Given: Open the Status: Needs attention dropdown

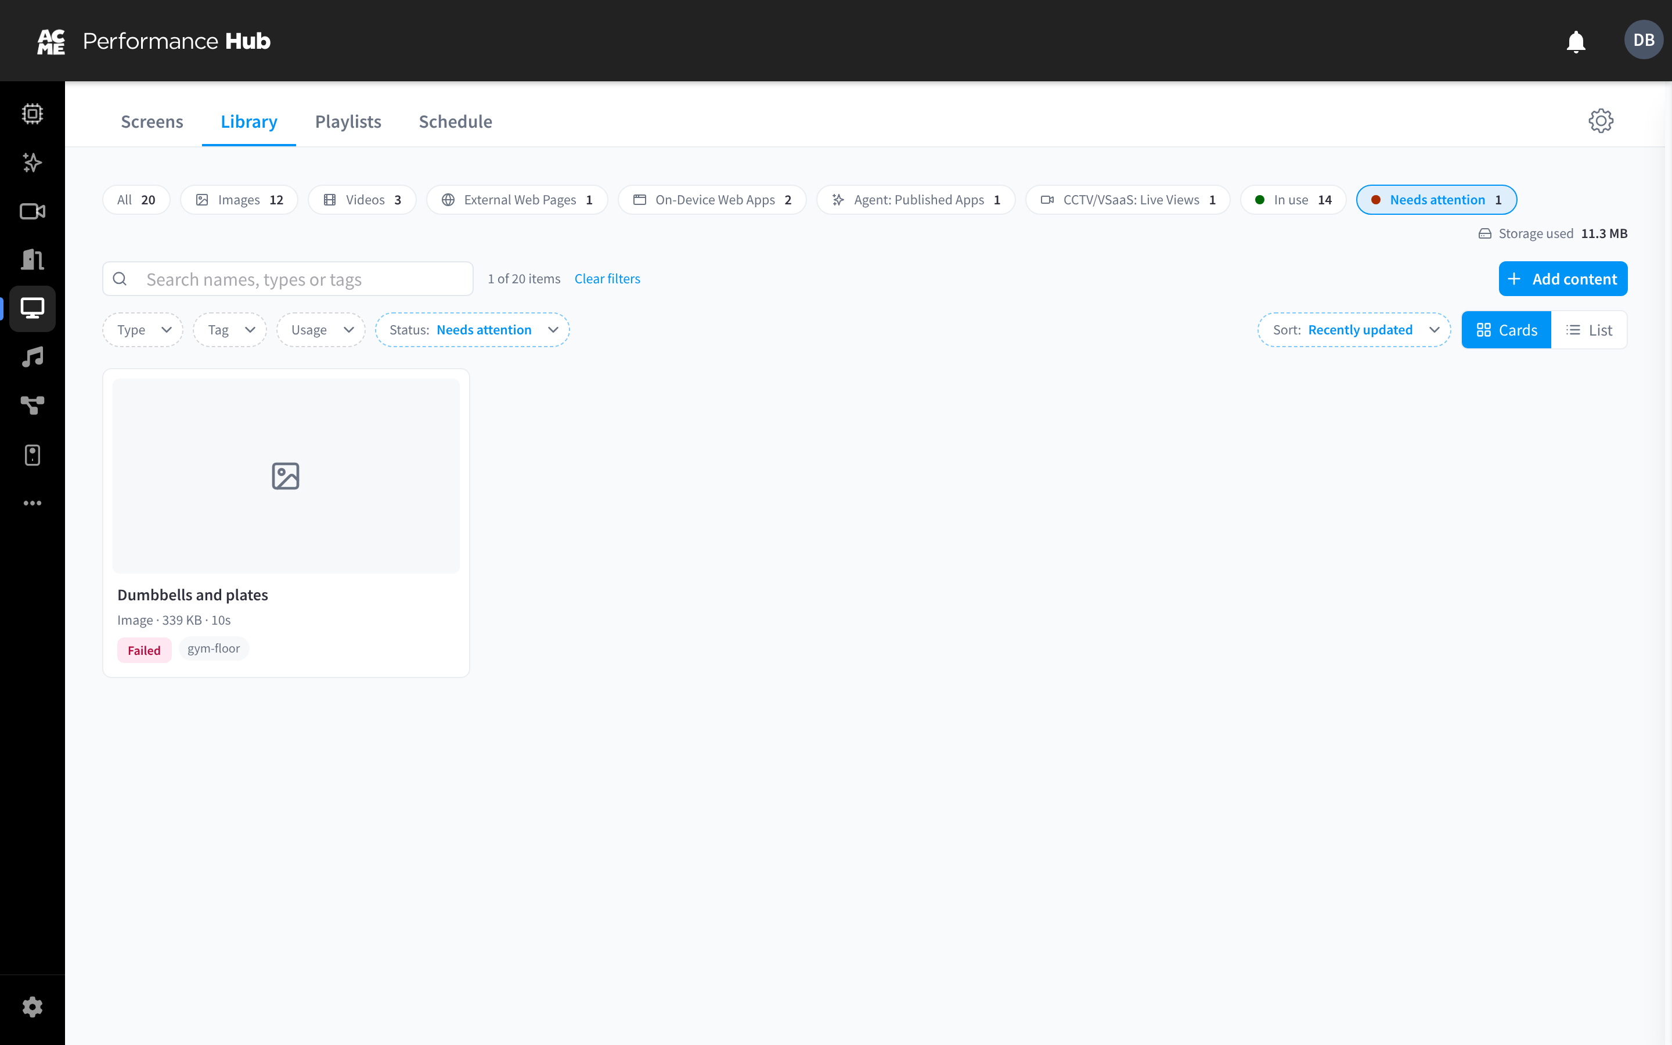Looking at the screenshot, I should pyautogui.click(x=472, y=330).
